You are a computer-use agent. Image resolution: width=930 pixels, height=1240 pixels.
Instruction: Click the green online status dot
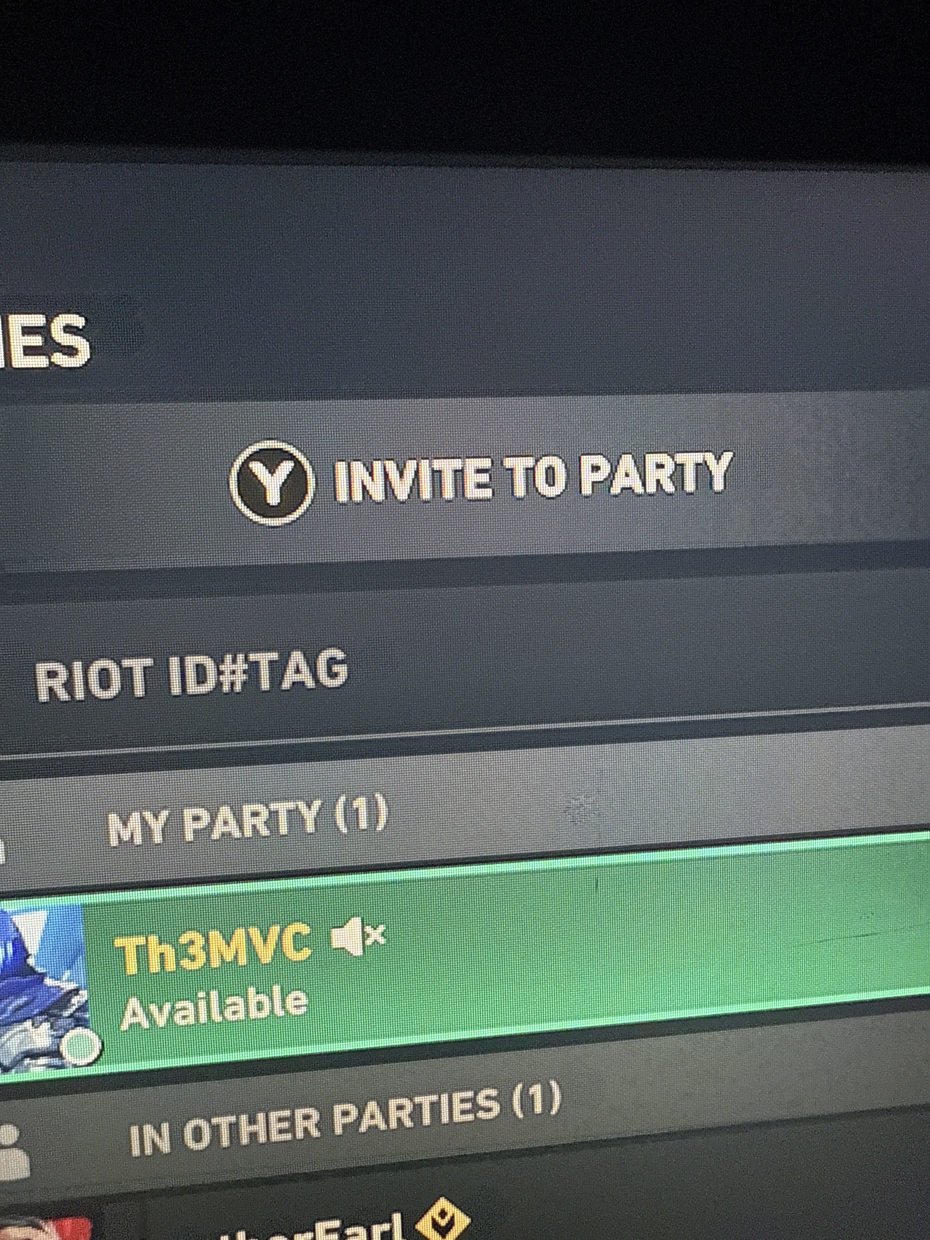click(x=82, y=1045)
